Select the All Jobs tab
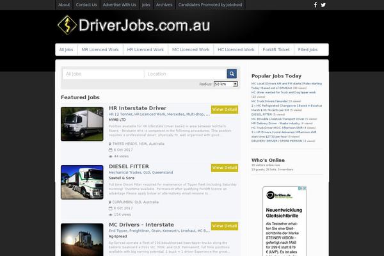Viewport: 384px width, 256px height. [x=66, y=49]
